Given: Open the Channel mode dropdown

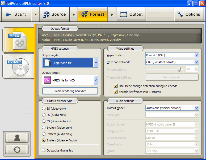Looking at the screenshot, I should point(196,137).
